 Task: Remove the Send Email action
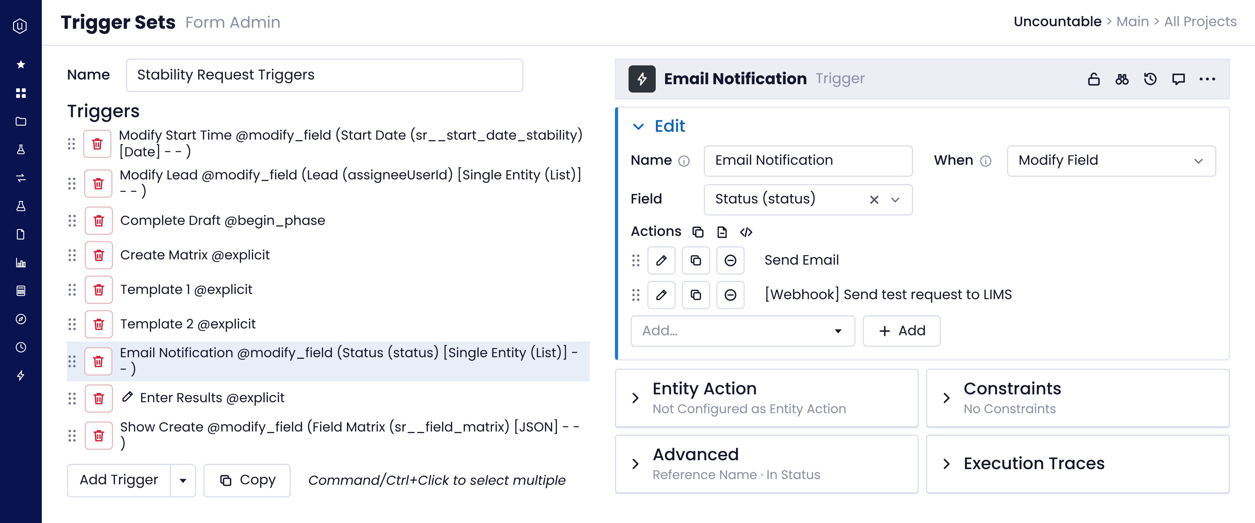pos(730,260)
